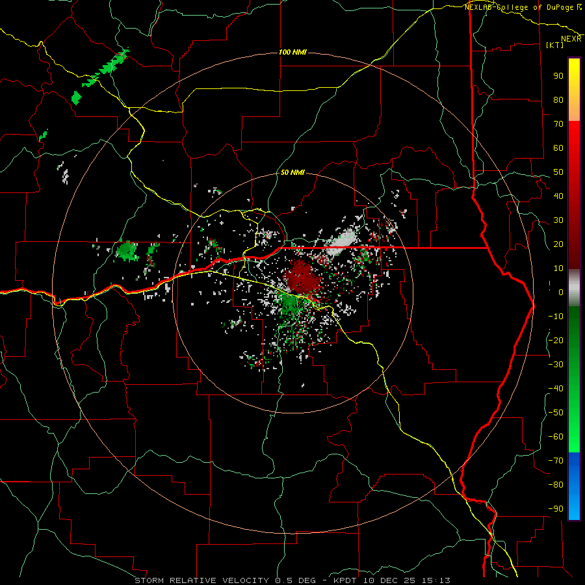
Task: Click the NEXLAB-College of DuPage credit text
Action: (x=519, y=7)
